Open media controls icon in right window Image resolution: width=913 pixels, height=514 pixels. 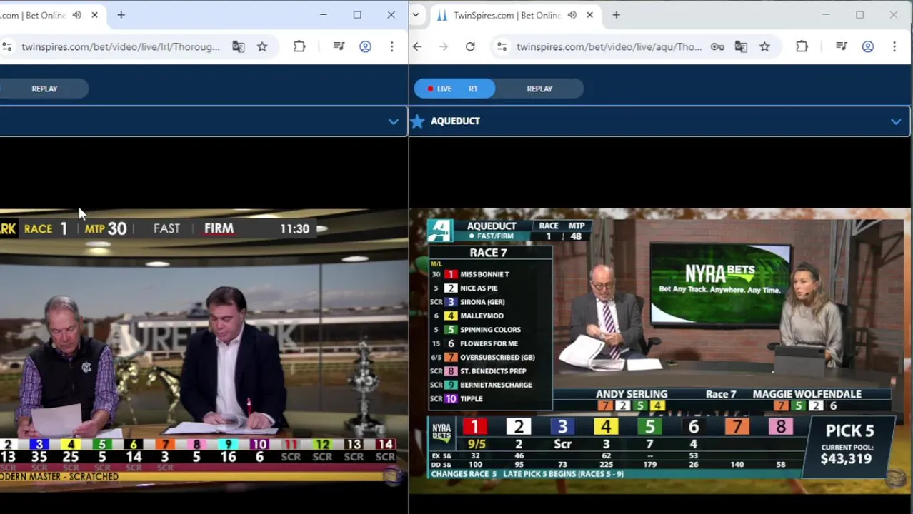(x=841, y=46)
